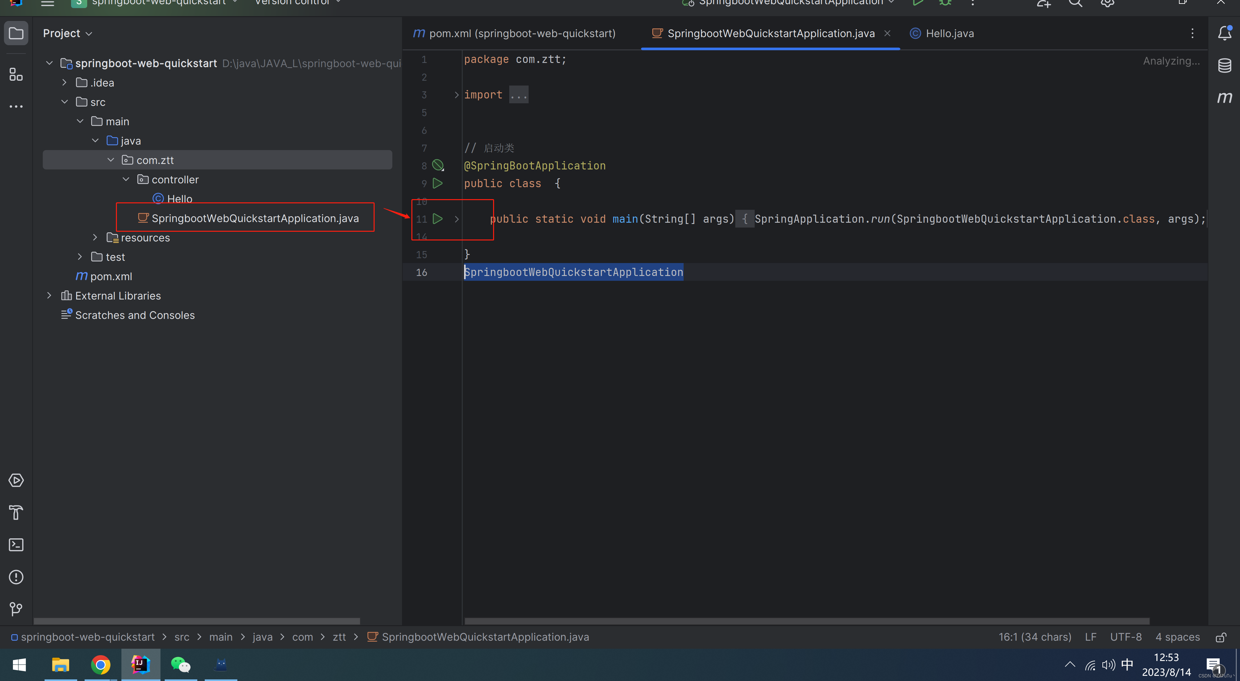The width and height of the screenshot is (1240, 681).
Task: Collapse the java source folder
Action: tap(95, 140)
